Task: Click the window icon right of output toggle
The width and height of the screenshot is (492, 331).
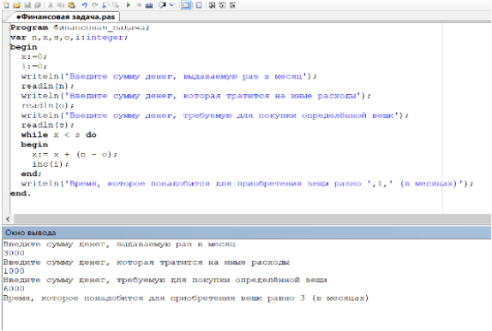Action: 199,5
